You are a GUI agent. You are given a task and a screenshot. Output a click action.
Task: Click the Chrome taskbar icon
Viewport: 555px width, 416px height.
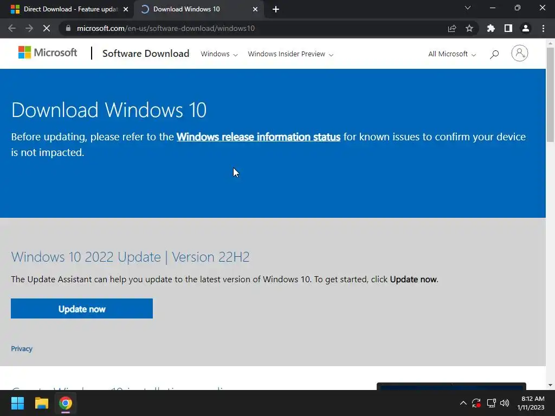tap(66, 403)
